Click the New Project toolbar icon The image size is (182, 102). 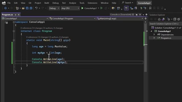(17, 8)
